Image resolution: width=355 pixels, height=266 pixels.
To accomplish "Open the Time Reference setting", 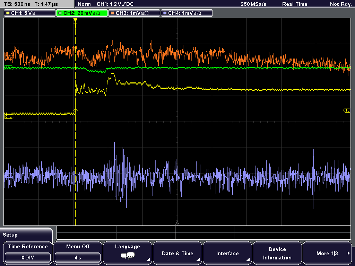I will [28, 253].
